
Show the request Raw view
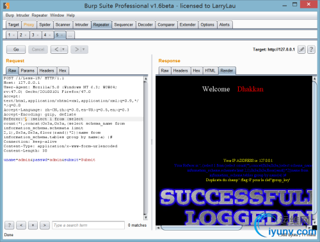click(12, 70)
